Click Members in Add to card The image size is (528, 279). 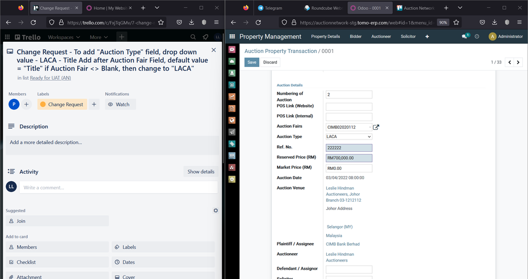57,247
